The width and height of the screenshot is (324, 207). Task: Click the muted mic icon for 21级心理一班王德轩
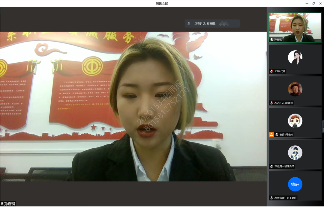tap(271, 198)
